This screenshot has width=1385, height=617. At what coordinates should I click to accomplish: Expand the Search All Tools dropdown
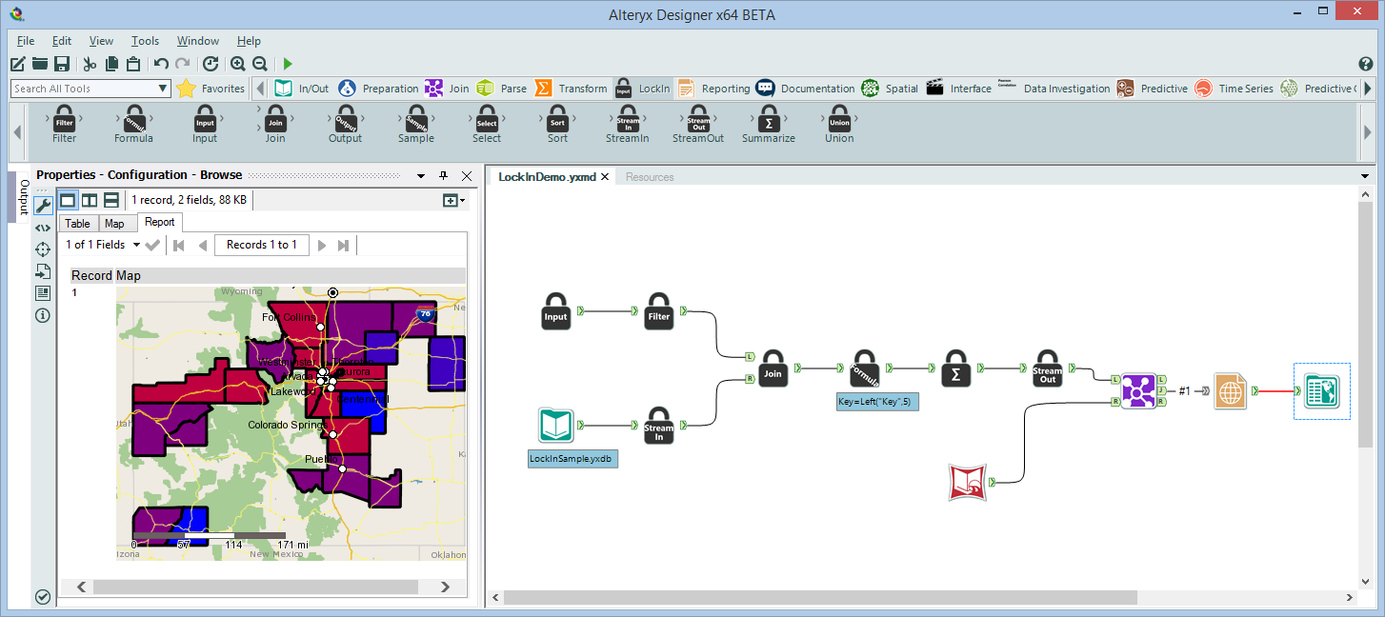162,89
